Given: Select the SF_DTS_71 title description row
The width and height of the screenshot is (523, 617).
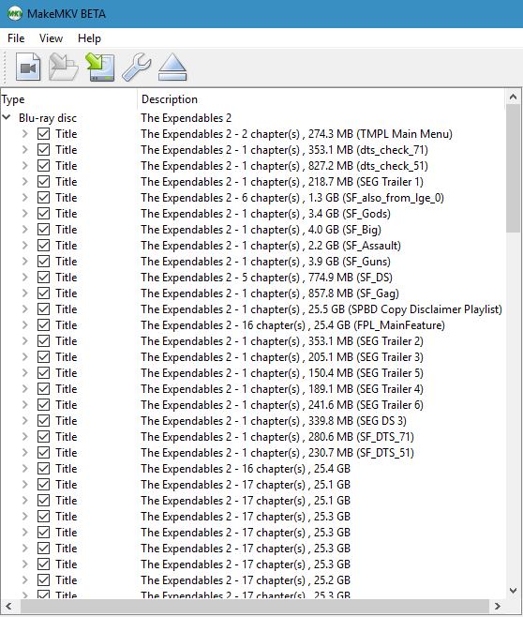Looking at the screenshot, I should point(277,437).
